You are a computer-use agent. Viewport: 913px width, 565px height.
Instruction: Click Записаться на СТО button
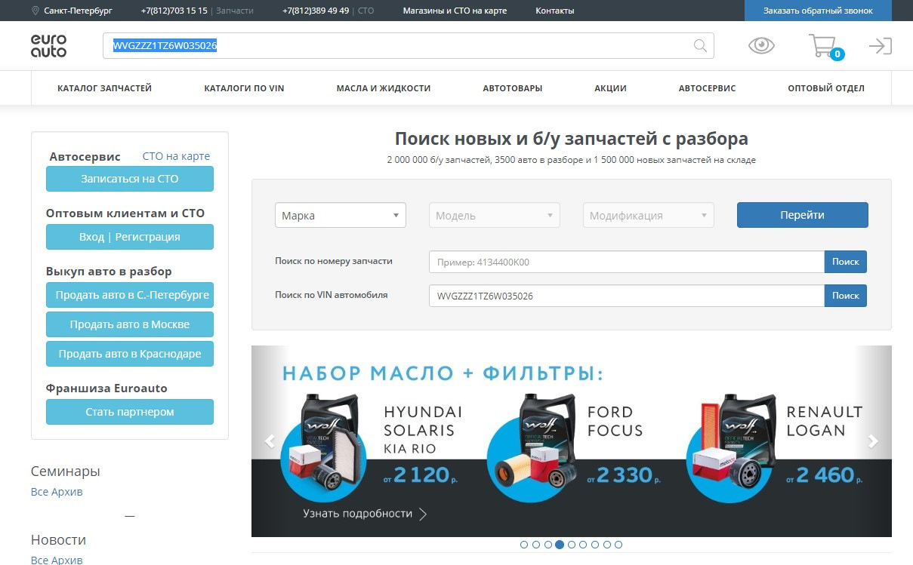tap(130, 179)
